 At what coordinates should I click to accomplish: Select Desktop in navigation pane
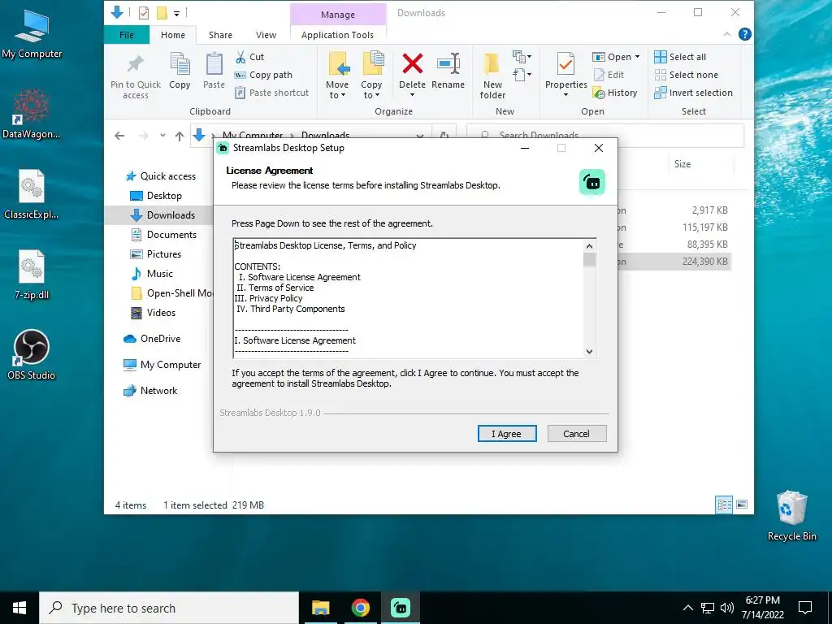tap(156, 196)
